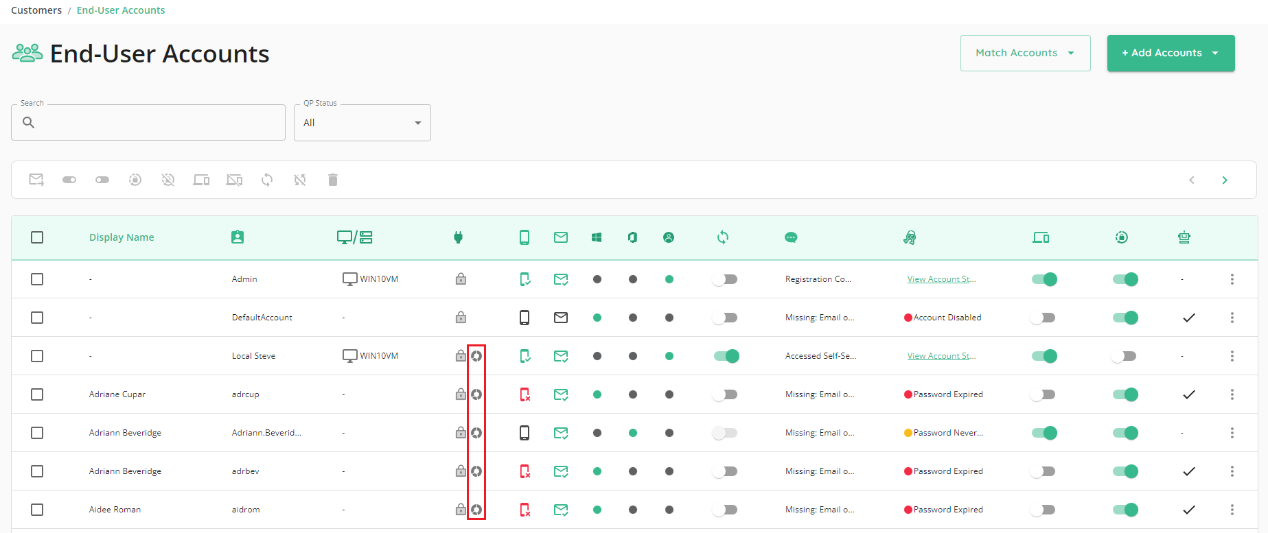Sort by Display Name column header

click(122, 237)
